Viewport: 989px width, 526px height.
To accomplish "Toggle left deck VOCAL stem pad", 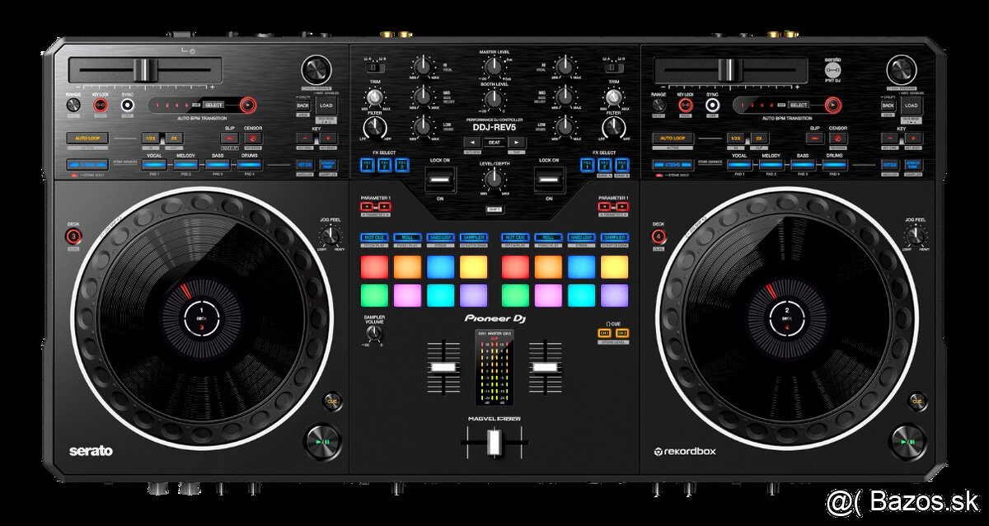I will pos(152,165).
